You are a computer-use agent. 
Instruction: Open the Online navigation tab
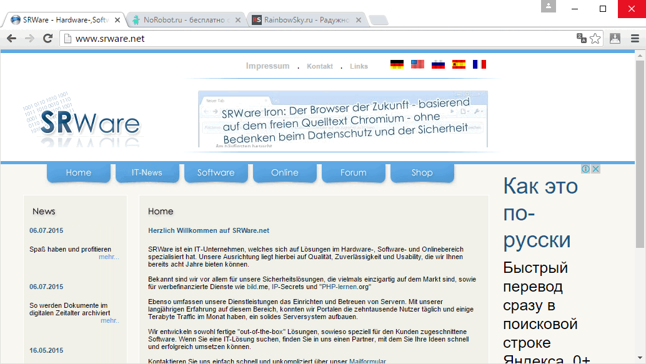[x=285, y=172]
